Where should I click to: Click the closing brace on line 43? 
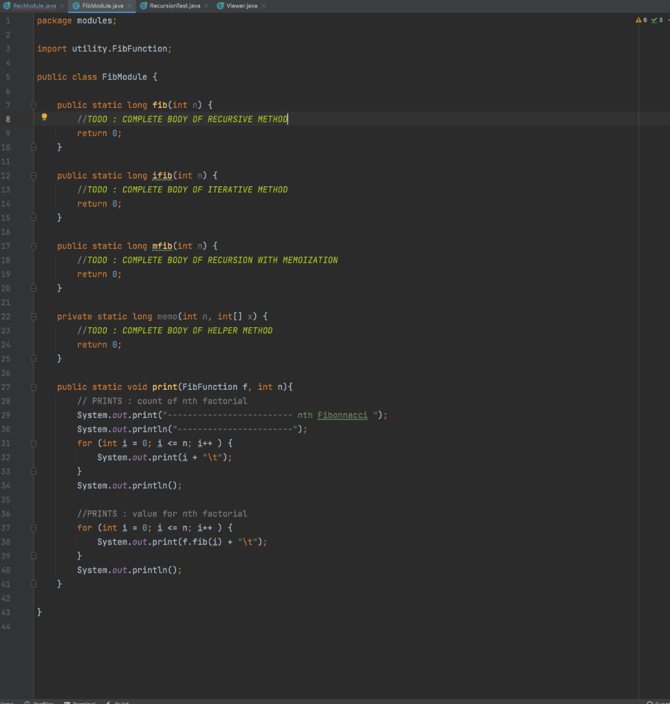[x=39, y=613]
